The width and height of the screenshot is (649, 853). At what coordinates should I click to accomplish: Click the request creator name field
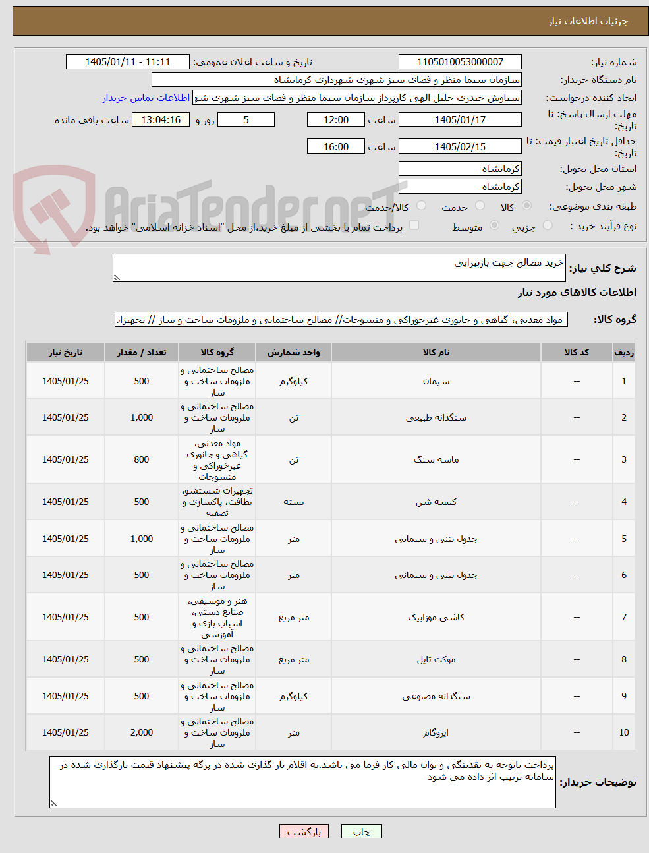[357, 98]
